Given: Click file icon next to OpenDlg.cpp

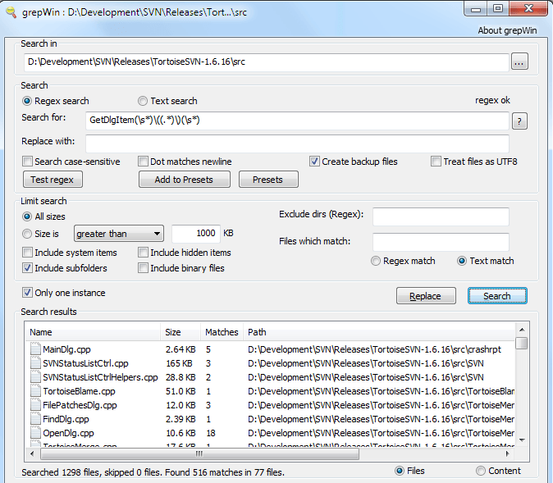Looking at the screenshot, I should [x=35, y=433].
